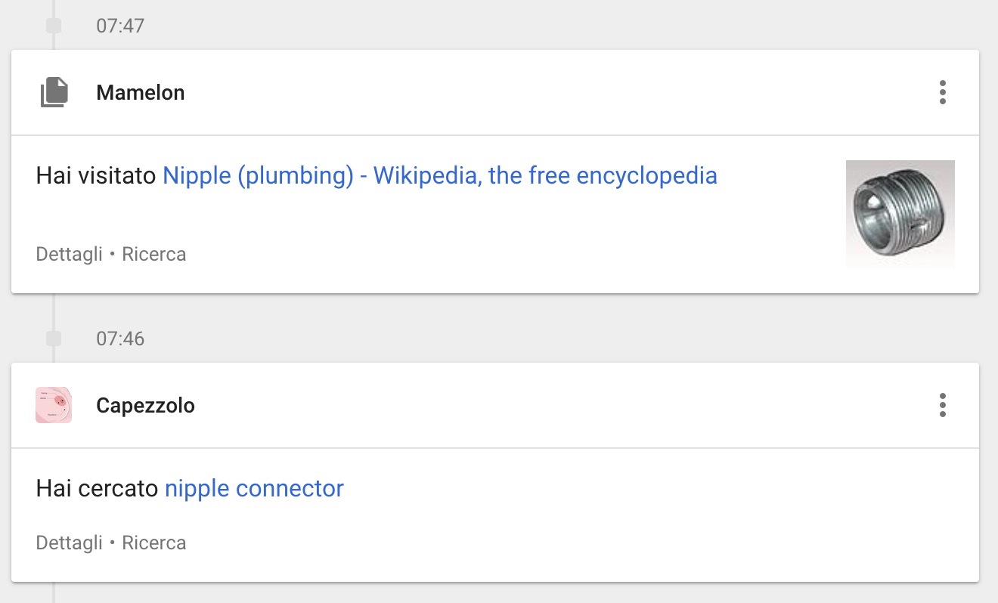Click Ricerca under the Wikipedia visit
Viewport: 998px width, 603px height.
153,255
